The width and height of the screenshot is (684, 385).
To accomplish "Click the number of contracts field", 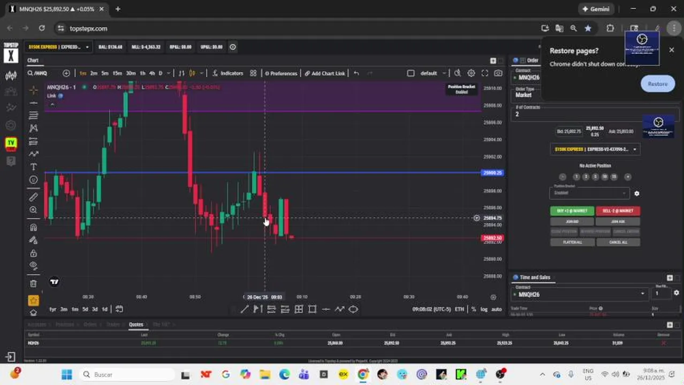I will click(594, 114).
